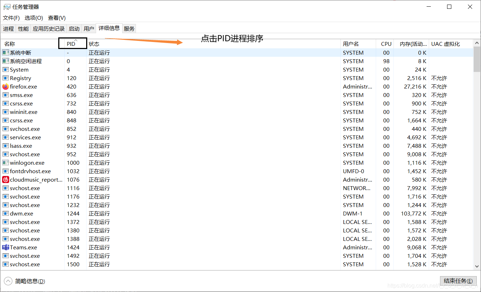Sort by the 状态 column header
Image resolution: width=481 pixels, height=292 pixels.
click(x=213, y=44)
